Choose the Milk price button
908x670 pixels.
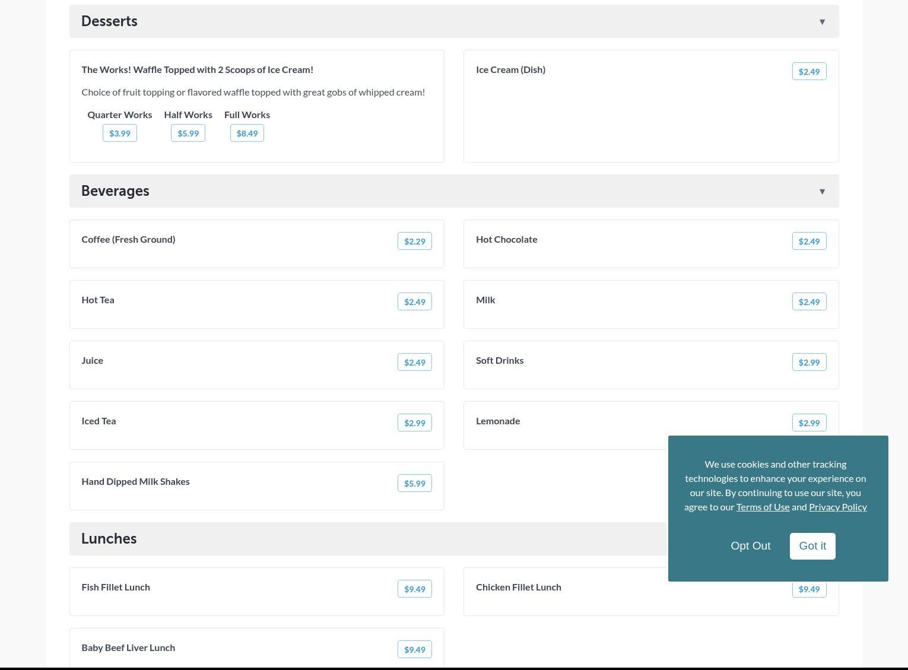pyautogui.click(x=809, y=302)
